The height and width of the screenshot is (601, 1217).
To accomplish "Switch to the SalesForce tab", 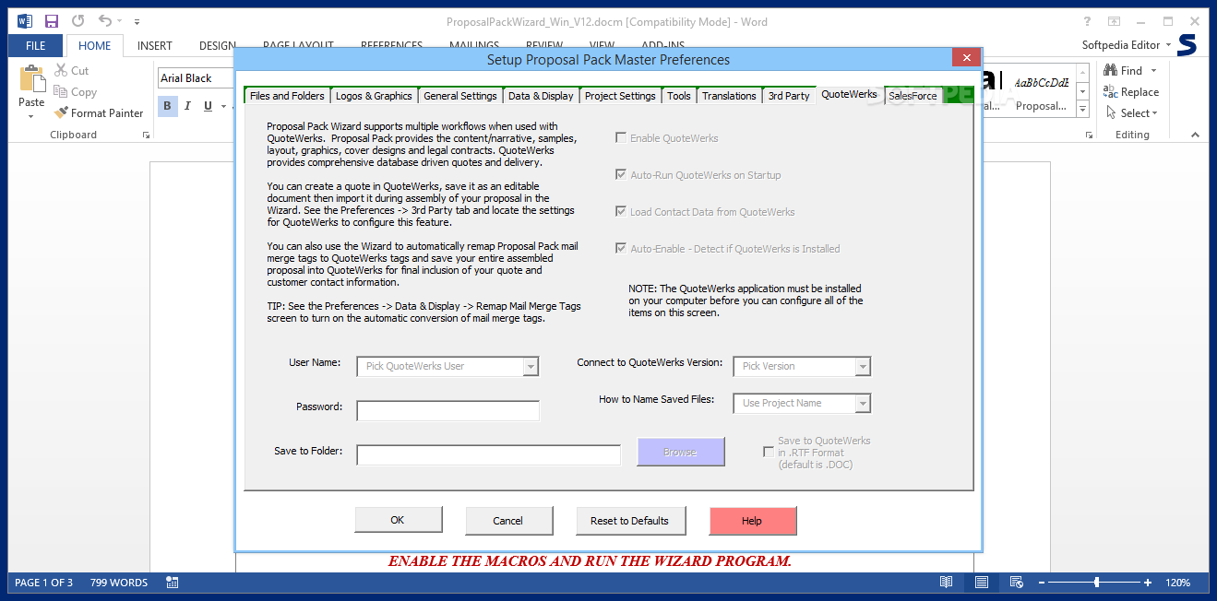I will [x=913, y=96].
